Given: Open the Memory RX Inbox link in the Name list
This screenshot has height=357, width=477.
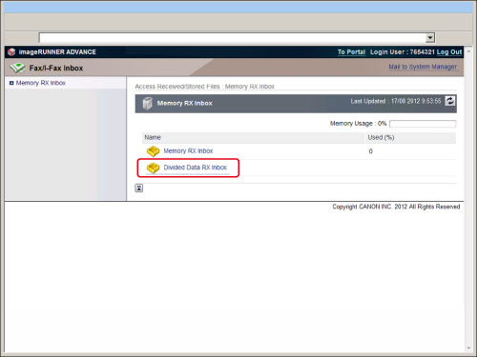Looking at the screenshot, I should [x=188, y=151].
